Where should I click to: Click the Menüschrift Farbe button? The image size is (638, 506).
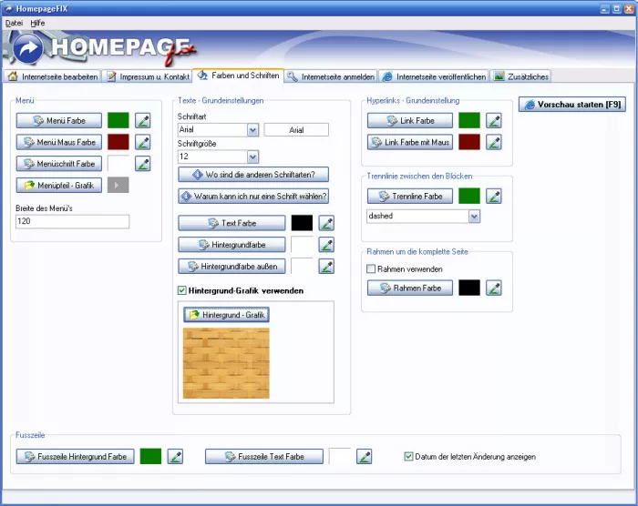coord(59,164)
